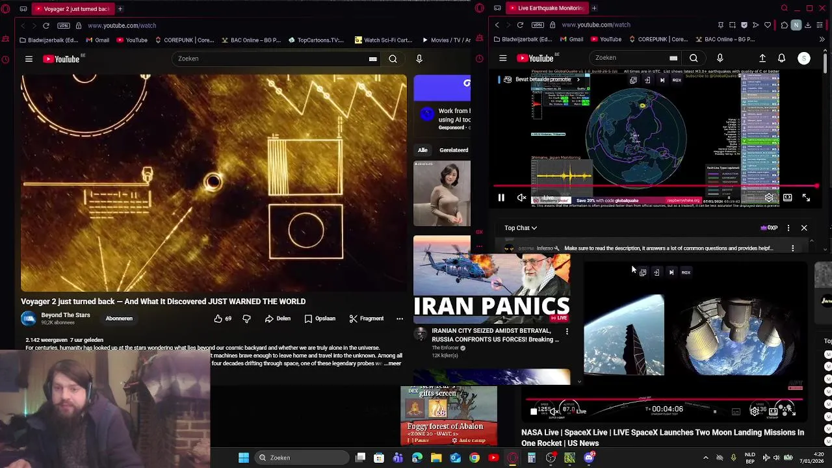Open the Gmail bookmark in the left window
The width and height of the screenshot is (832, 468).
point(97,40)
